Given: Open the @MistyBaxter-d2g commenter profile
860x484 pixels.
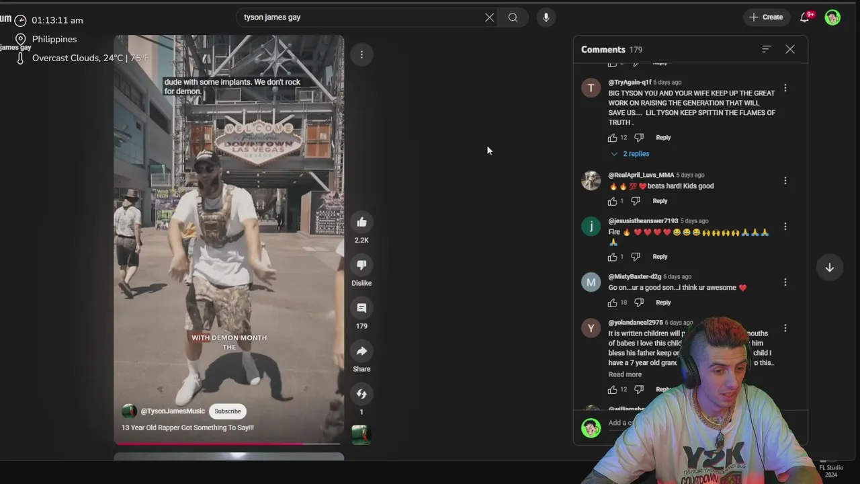Looking at the screenshot, I should pos(635,277).
